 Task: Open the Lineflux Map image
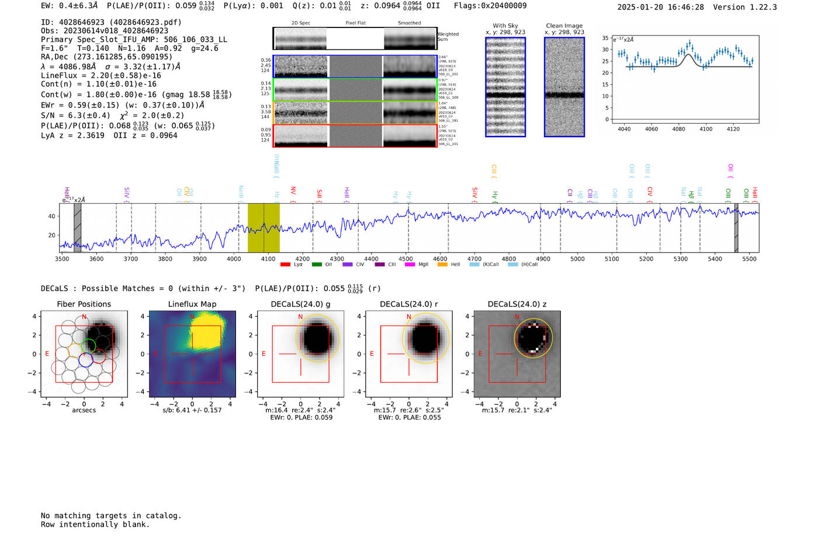click(192, 354)
